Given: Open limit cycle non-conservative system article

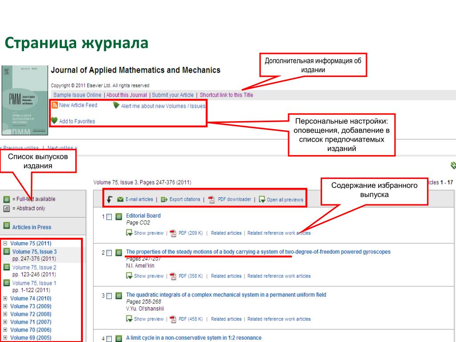Looking at the screenshot, I should 194,338.
